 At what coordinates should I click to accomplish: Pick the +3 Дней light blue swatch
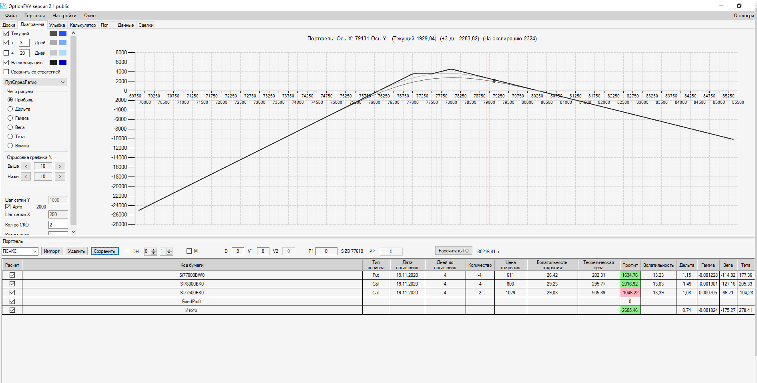[63, 43]
